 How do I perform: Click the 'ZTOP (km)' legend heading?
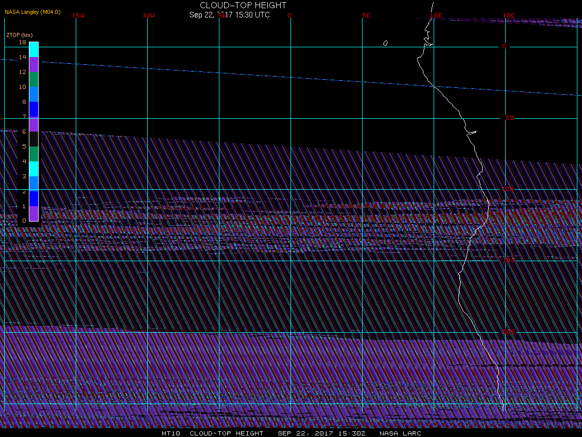point(19,35)
